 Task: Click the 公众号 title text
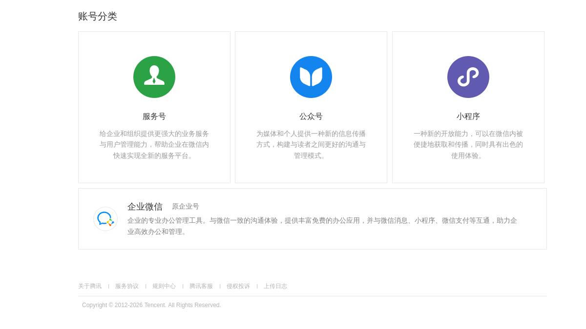(311, 116)
